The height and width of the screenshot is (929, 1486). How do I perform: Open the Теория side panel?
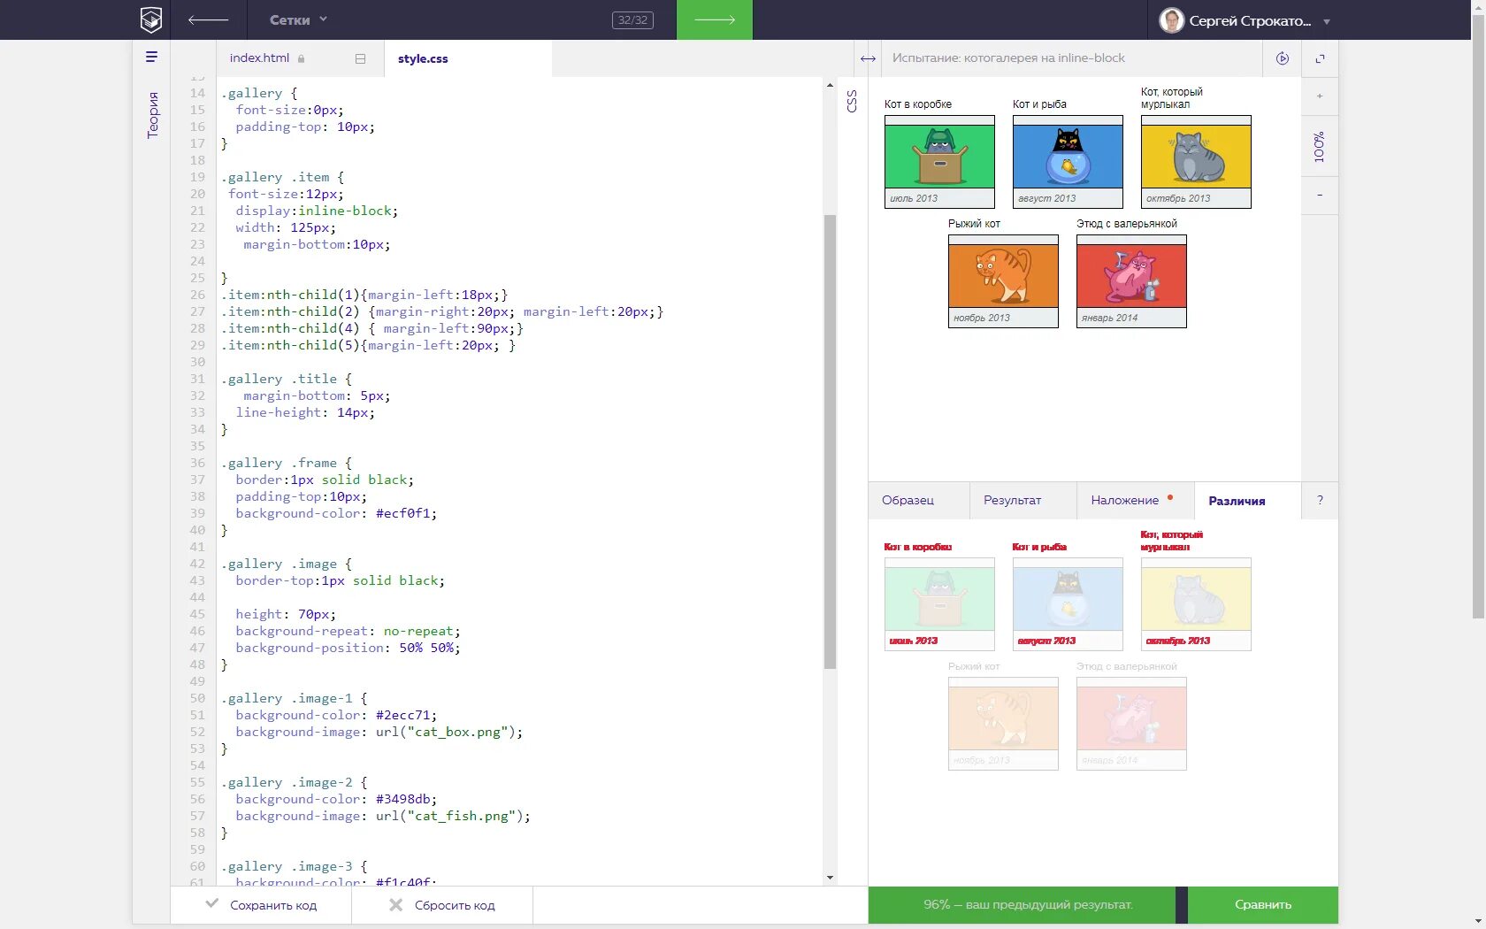(x=152, y=115)
